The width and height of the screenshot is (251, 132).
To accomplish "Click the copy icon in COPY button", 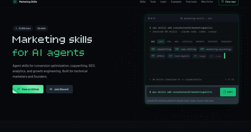I will coord(224,92).
